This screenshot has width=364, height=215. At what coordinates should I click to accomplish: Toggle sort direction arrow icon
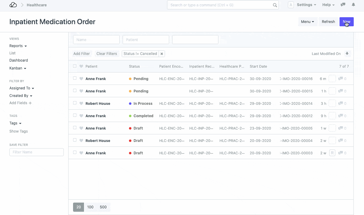point(347,54)
